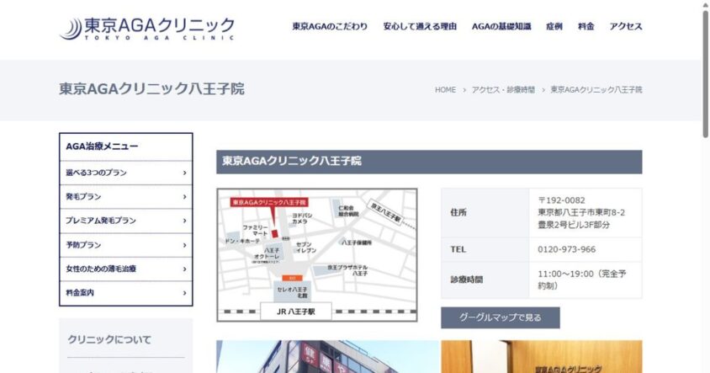Click グーグルマップで見る button
Image resolution: width=710 pixels, height=373 pixels.
click(x=501, y=317)
